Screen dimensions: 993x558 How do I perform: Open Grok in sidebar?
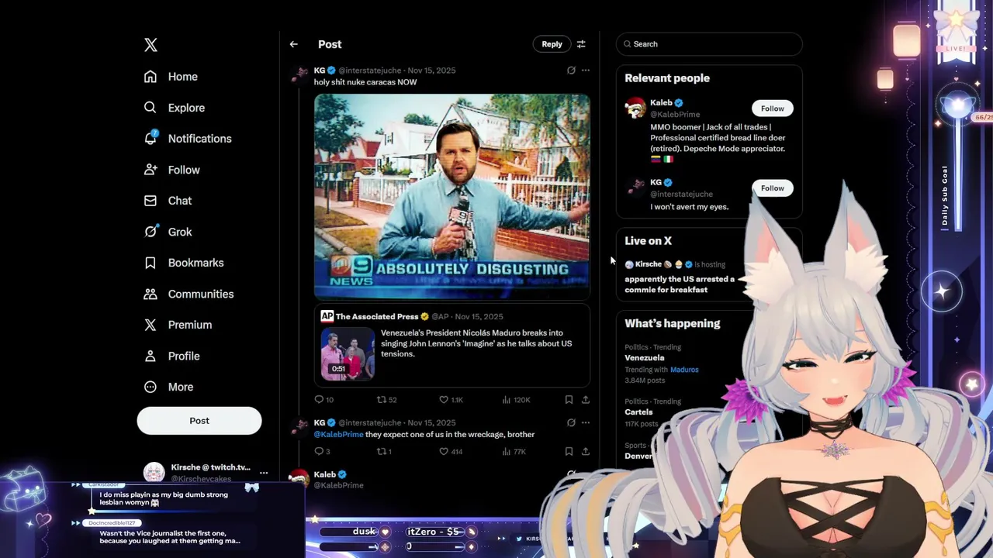tap(168, 232)
